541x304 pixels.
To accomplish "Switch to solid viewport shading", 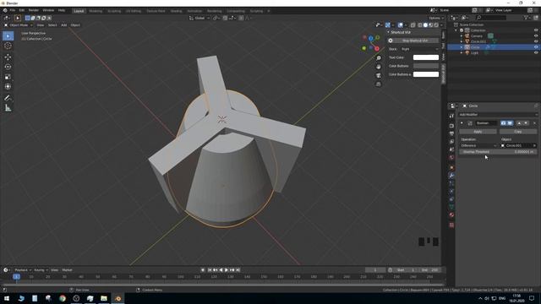I will point(425,24).
